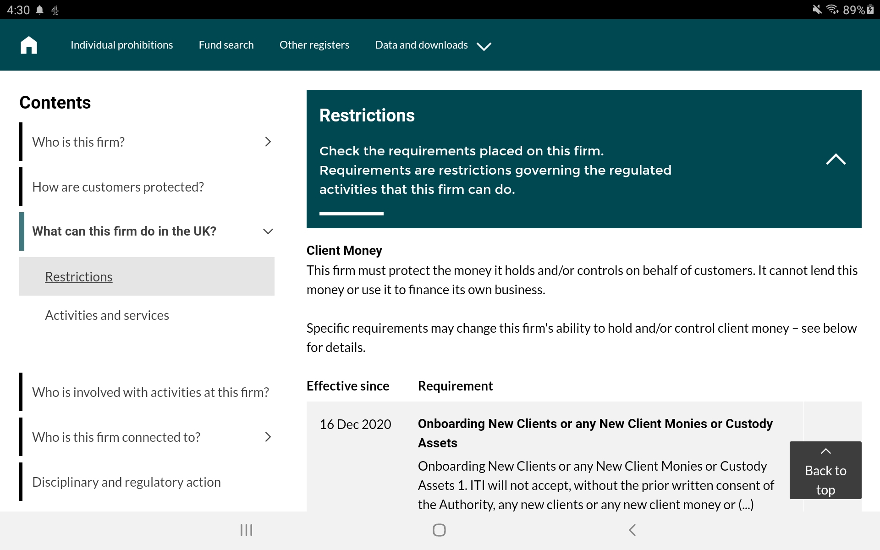Select the Client Money heading

[x=344, y=250]
